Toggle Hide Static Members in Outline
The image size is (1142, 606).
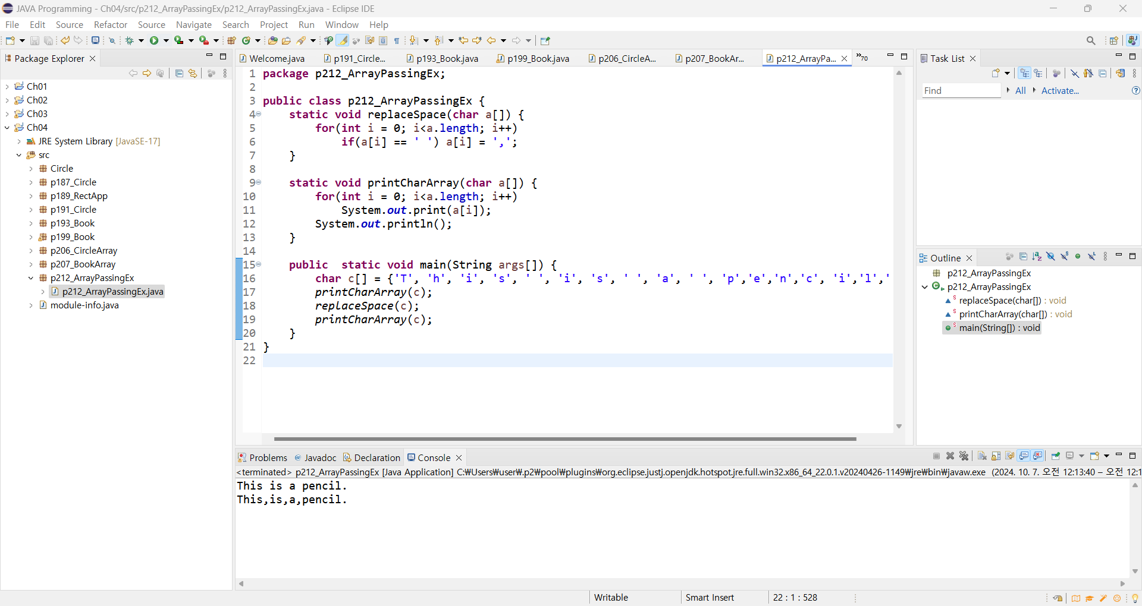1064,256
